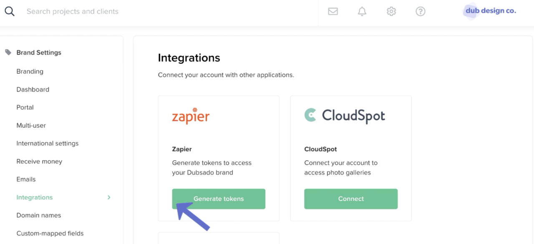The image size is (534, 244).
Task: Open the dub design co. account menu
Action: 489,11
